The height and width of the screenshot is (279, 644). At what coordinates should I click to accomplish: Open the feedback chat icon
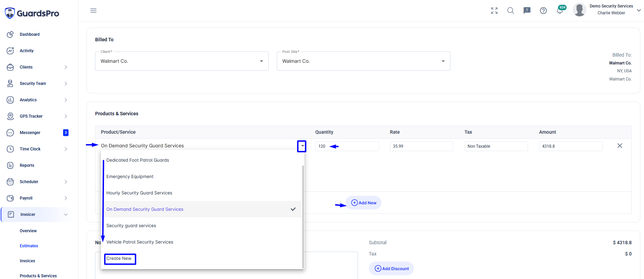point(527,11)
